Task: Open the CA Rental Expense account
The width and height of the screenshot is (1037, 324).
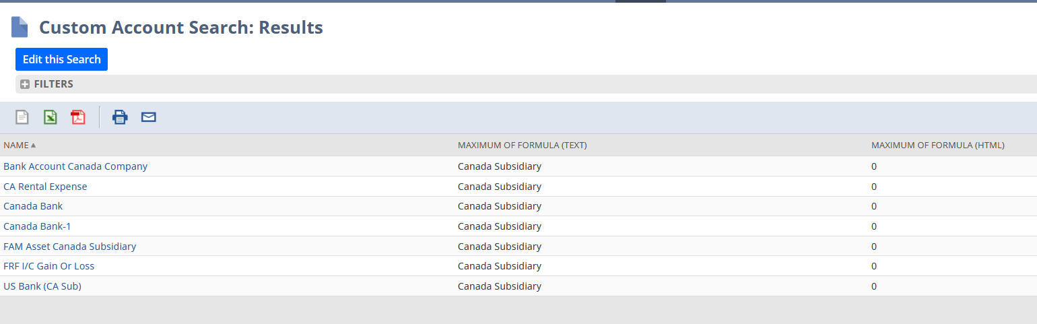Action: pyautogui.click(x=45, y=187)
